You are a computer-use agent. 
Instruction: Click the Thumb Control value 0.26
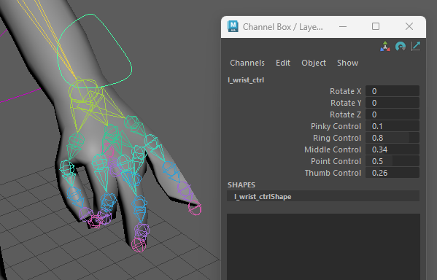[392, 174]
